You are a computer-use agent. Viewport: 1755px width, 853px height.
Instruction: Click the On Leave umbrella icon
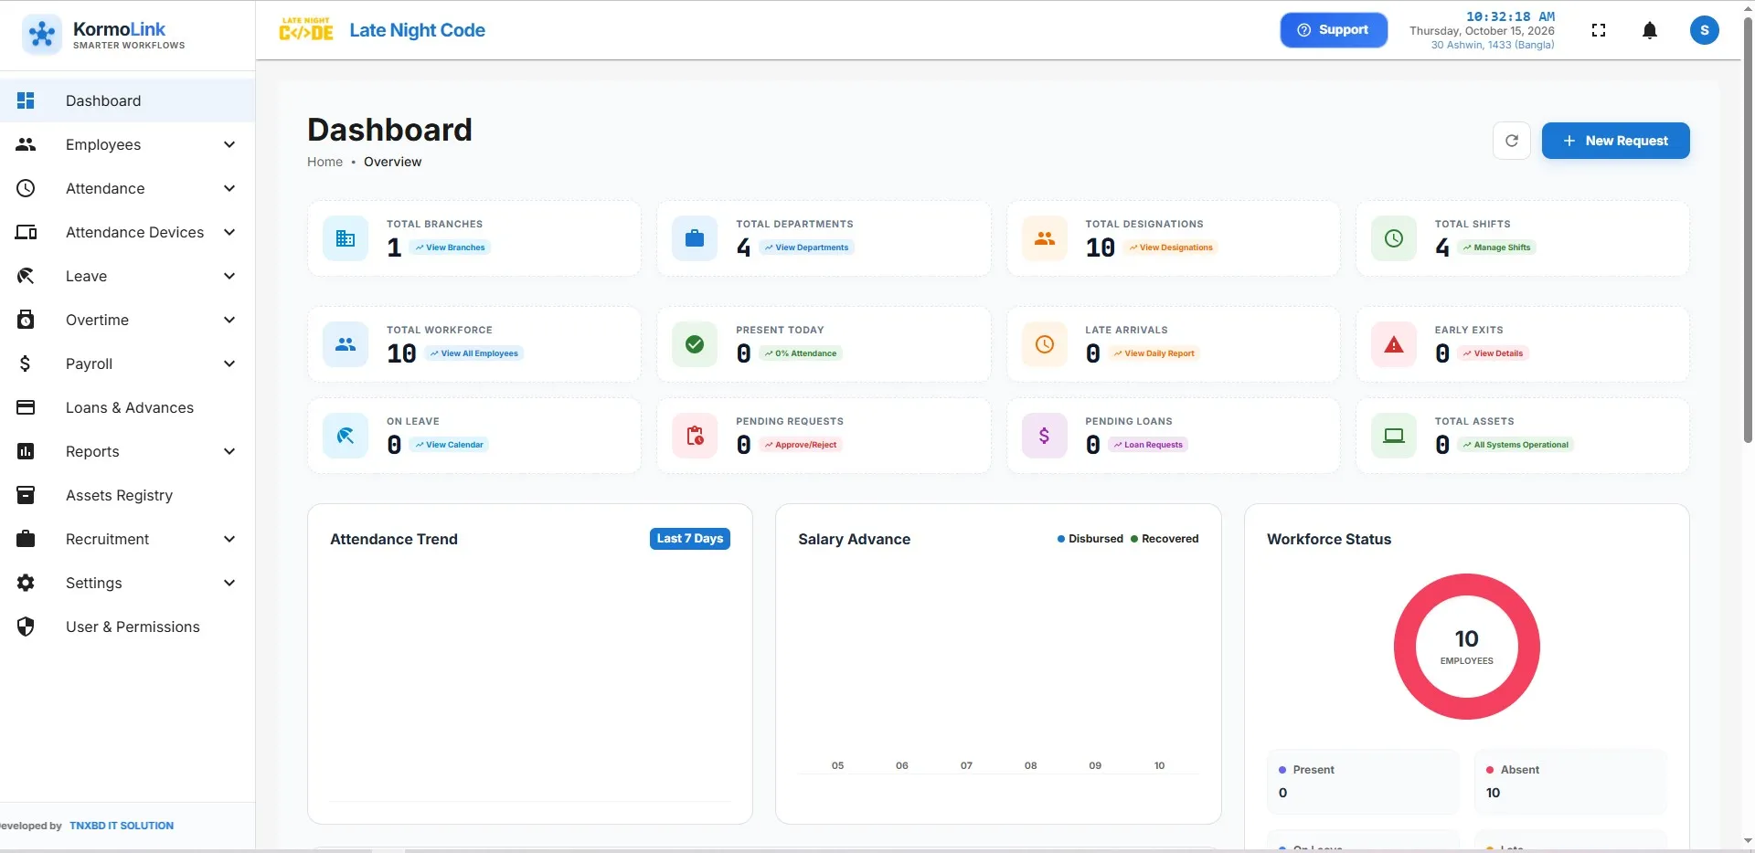click(x=346, y=436)
